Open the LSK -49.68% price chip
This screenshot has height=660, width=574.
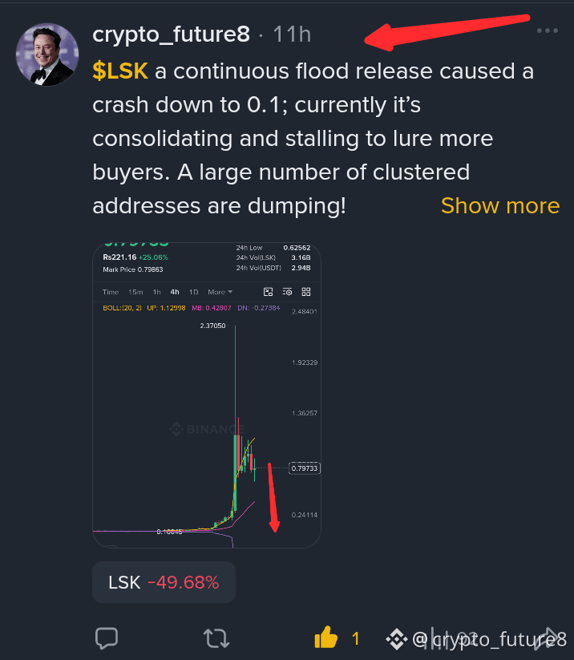click(x=164, y=582)
